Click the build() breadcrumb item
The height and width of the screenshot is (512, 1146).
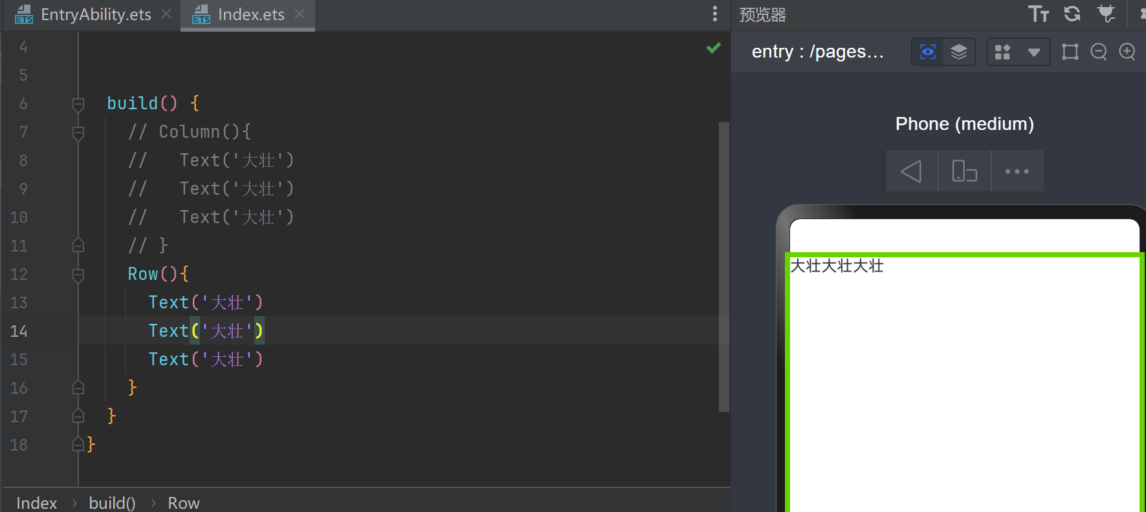point(112,503)
